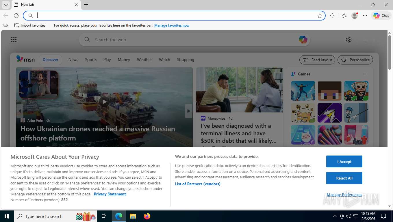Click Import favorites
Image resolution: width=393 pixels, height=222 pixels.
(30, 25)
